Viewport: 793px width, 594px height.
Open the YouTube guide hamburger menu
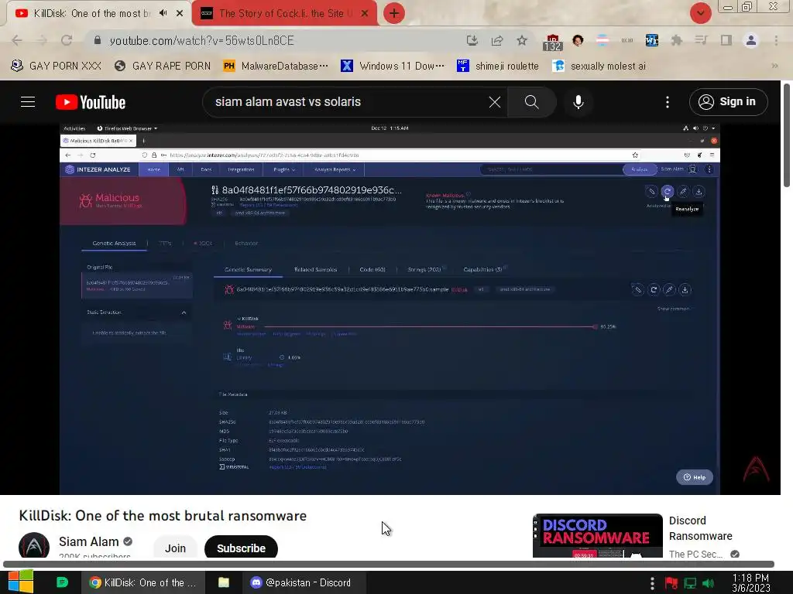coord(28,102)
